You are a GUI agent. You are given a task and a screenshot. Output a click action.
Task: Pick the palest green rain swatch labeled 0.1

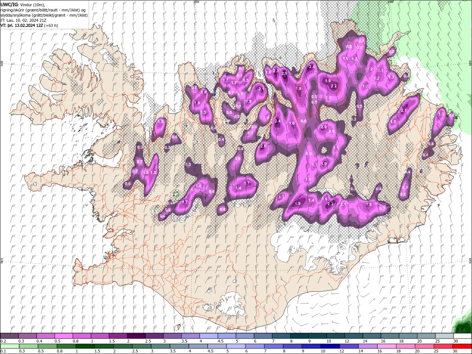(10, 346)
